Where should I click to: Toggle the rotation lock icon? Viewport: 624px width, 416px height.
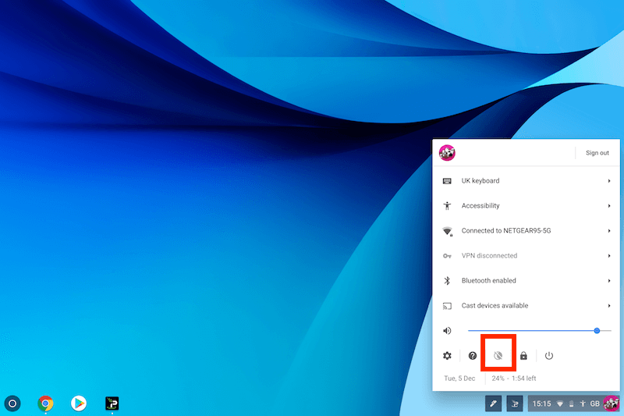(498, 355)
